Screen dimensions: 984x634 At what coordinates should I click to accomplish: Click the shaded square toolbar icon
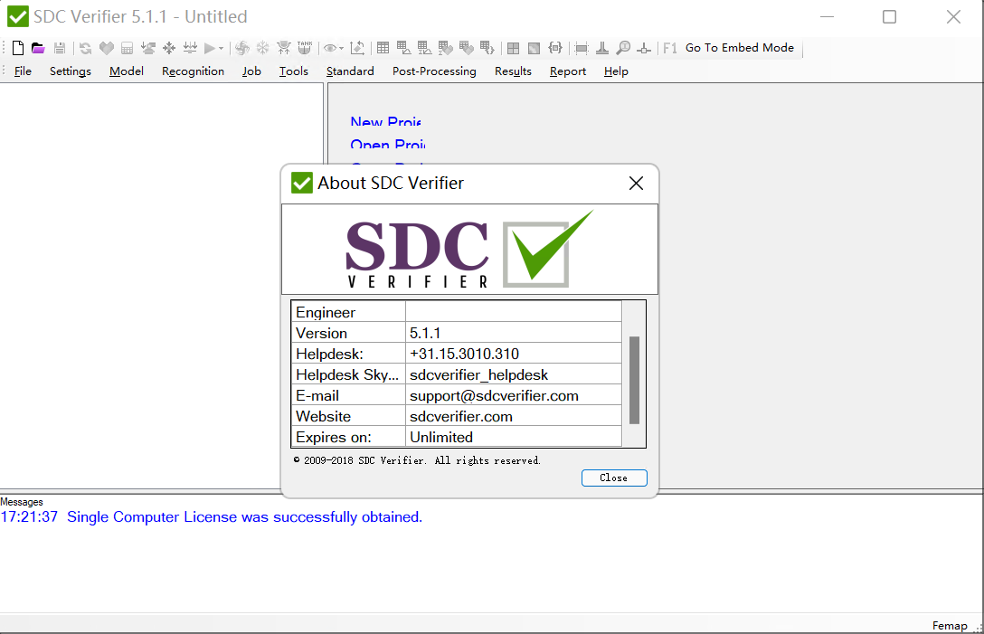(534, 48)
